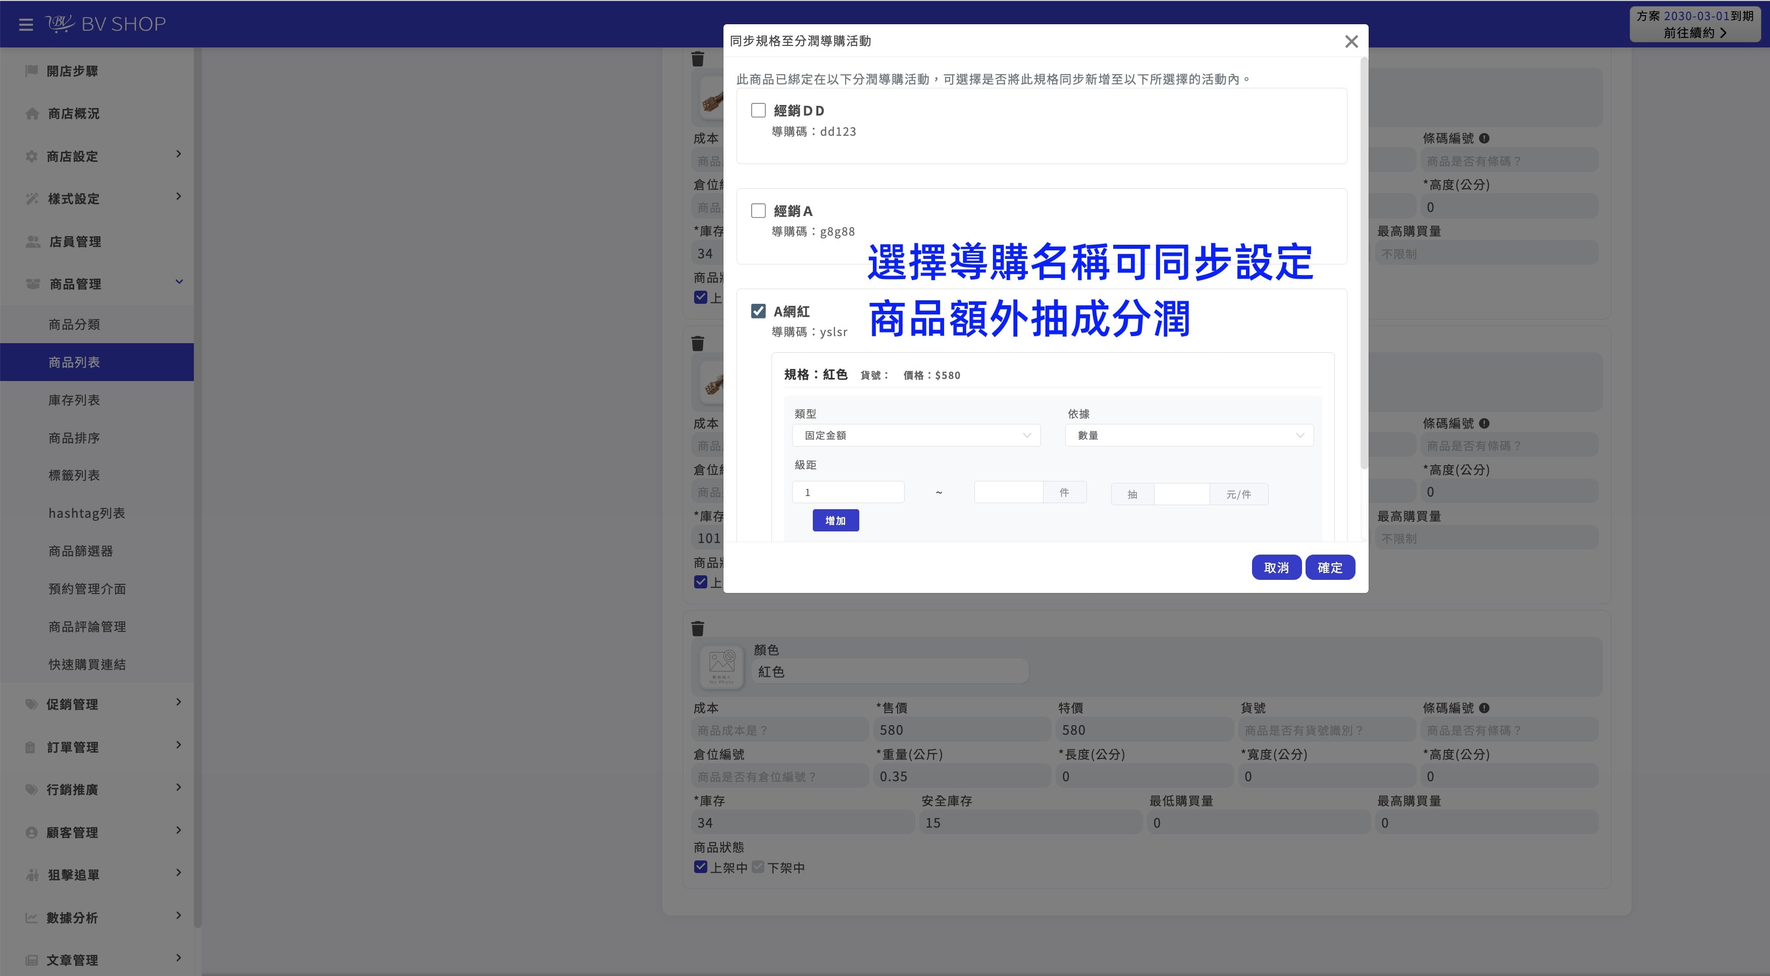Click 前往續約 renewal link
The image size is (1770, 976).
1694,33
